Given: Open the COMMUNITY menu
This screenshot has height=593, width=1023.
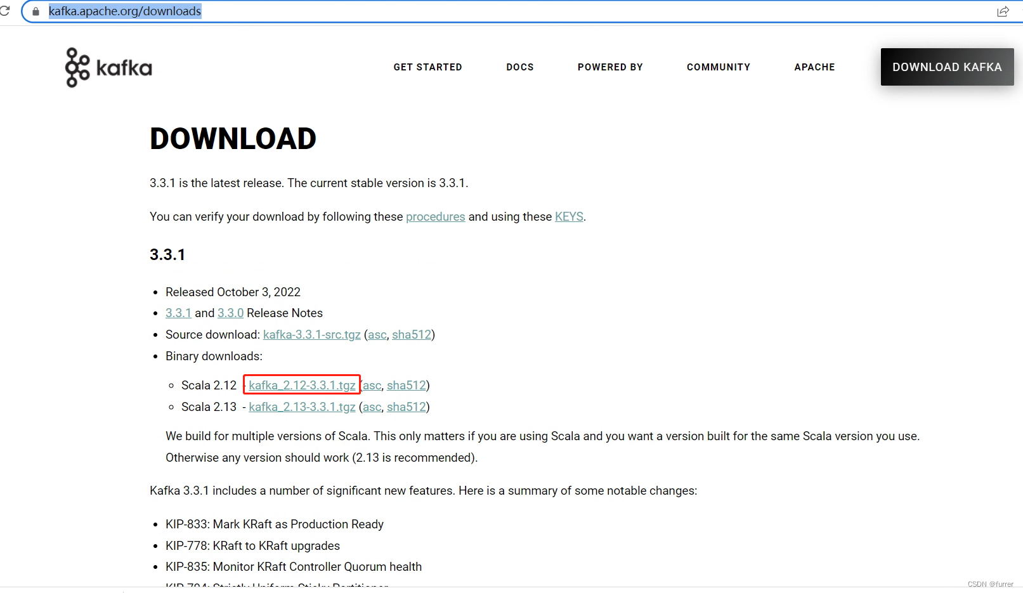Looking at the screenshot, I should pos(719,67).
